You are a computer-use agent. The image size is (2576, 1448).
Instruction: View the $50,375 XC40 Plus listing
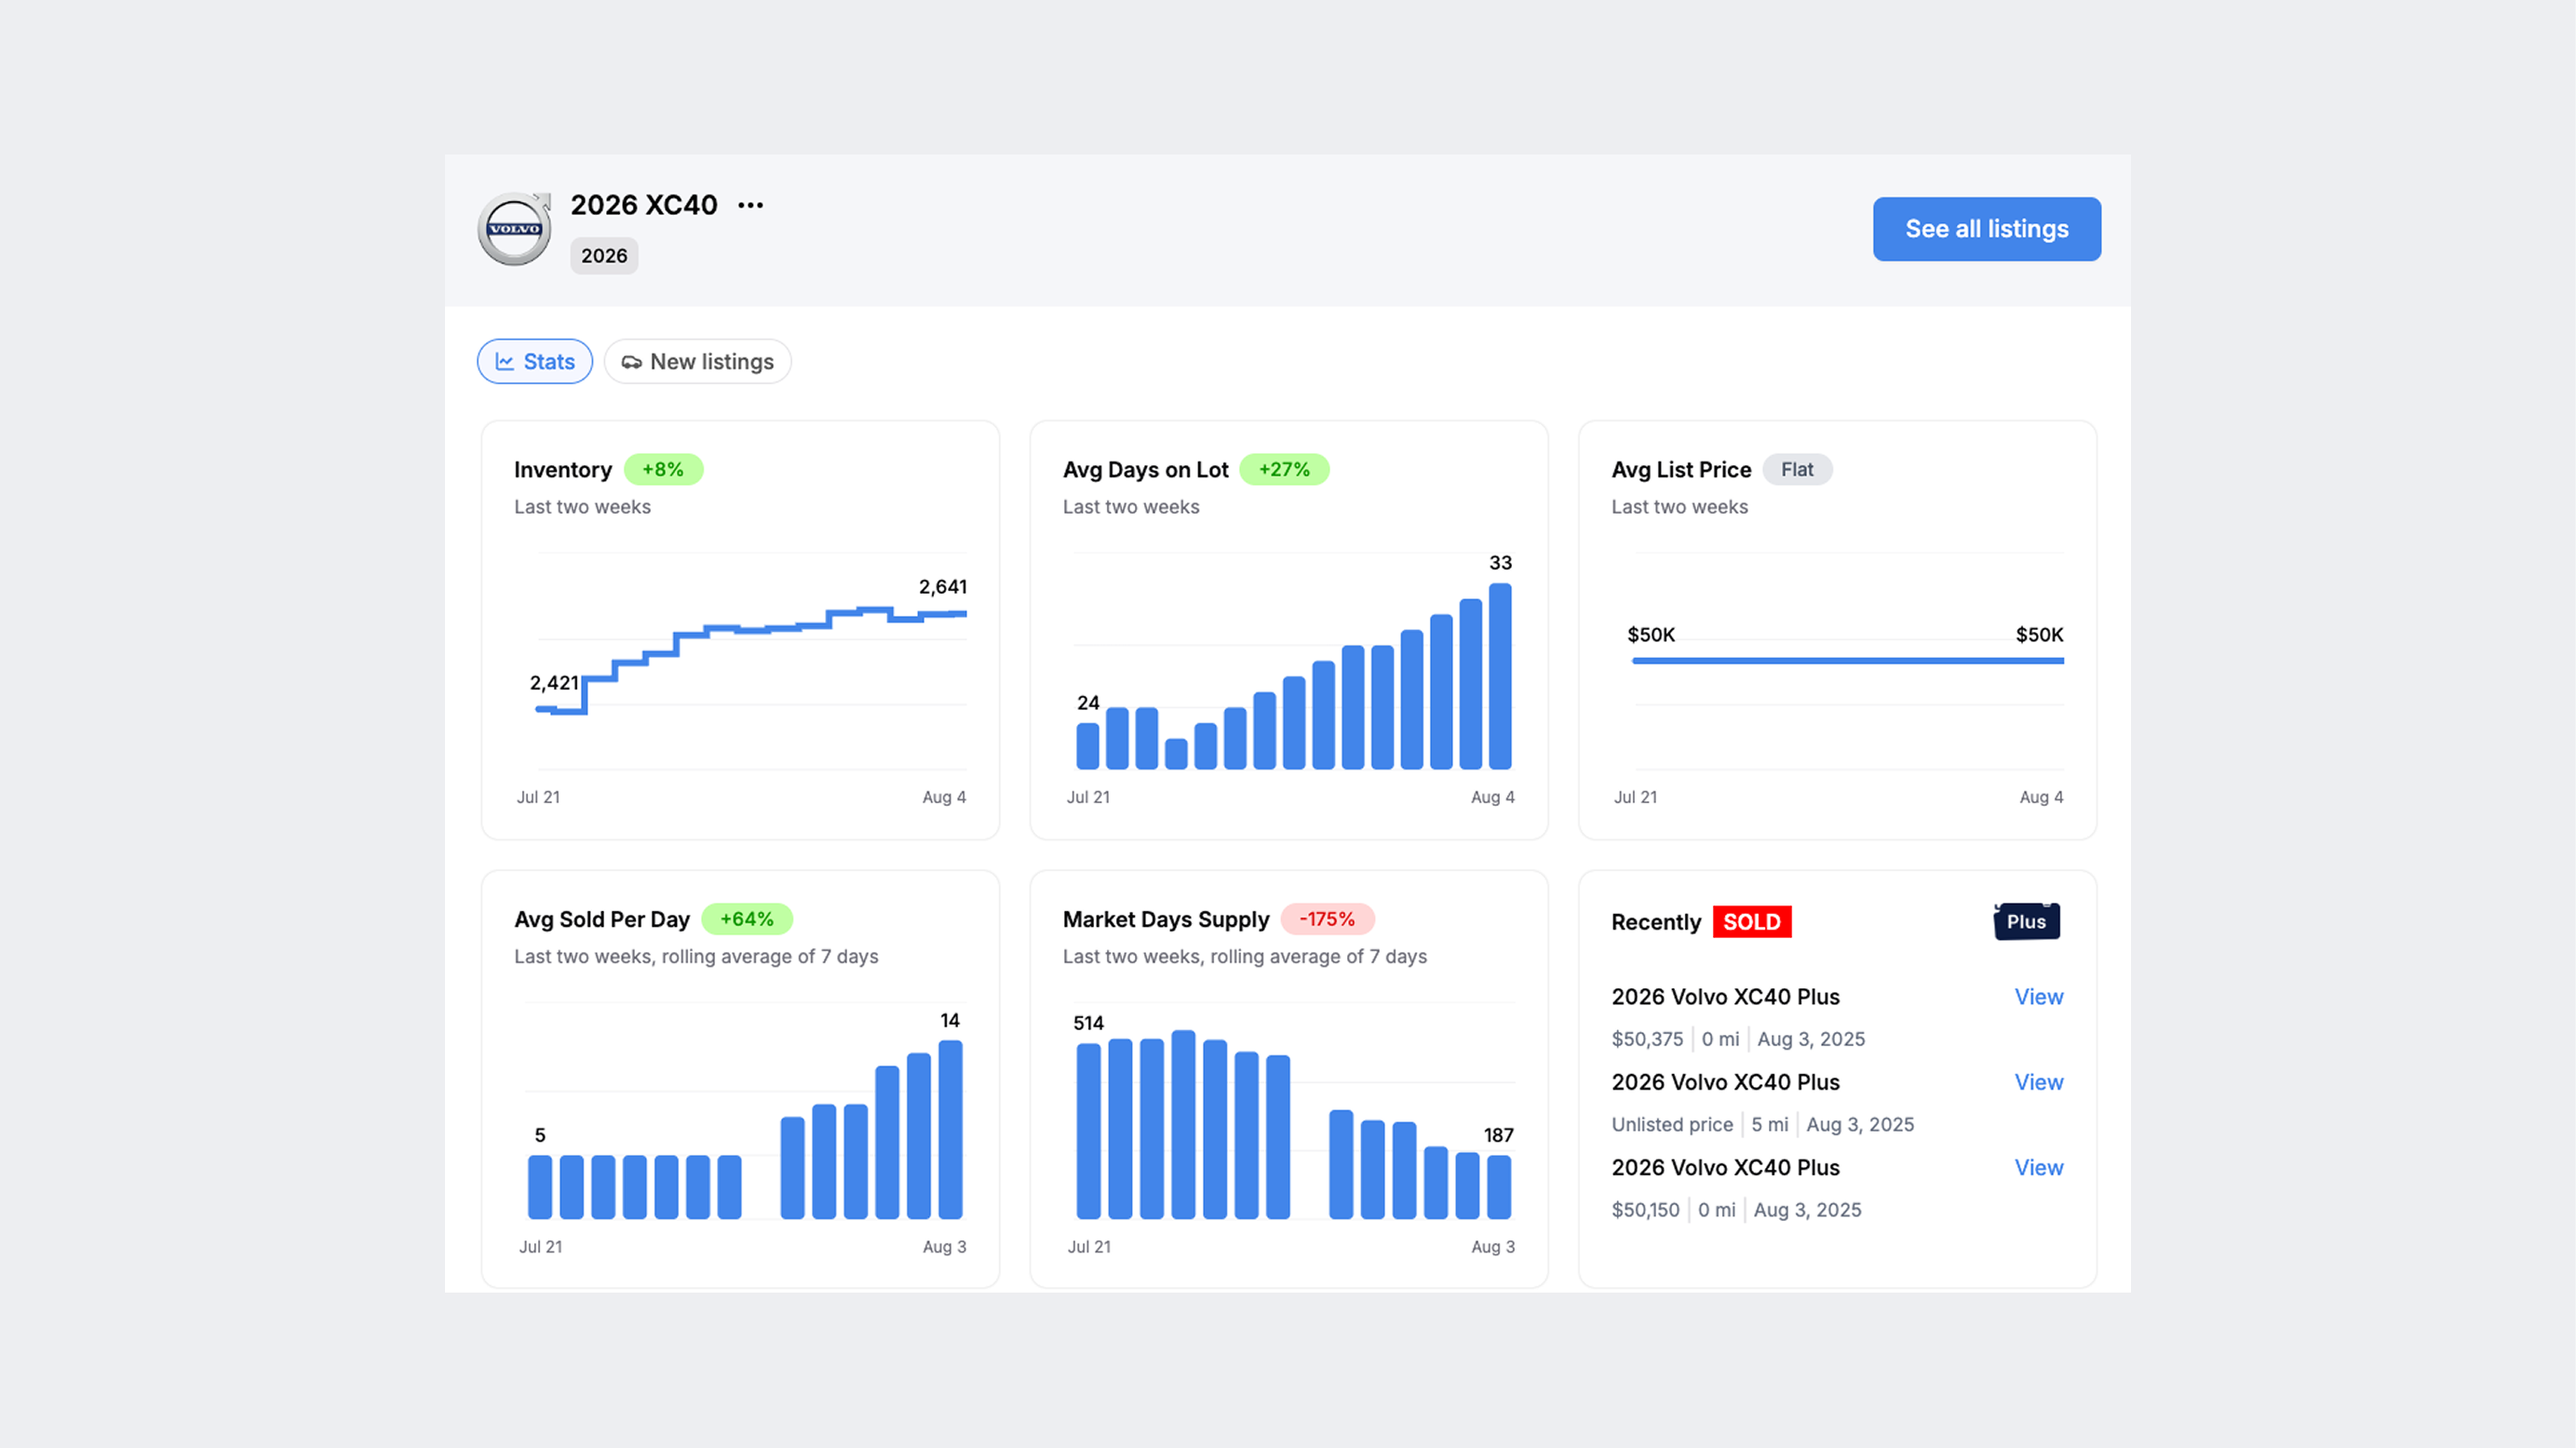2038,997
